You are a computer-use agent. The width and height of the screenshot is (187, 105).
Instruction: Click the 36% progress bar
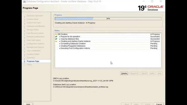[108, 19]
